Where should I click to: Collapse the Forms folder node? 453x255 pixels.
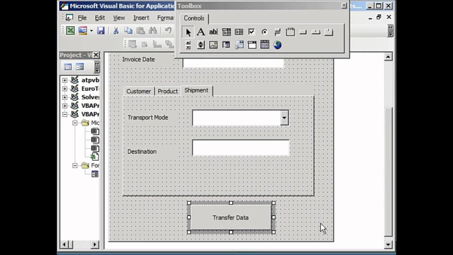point(75,165)
